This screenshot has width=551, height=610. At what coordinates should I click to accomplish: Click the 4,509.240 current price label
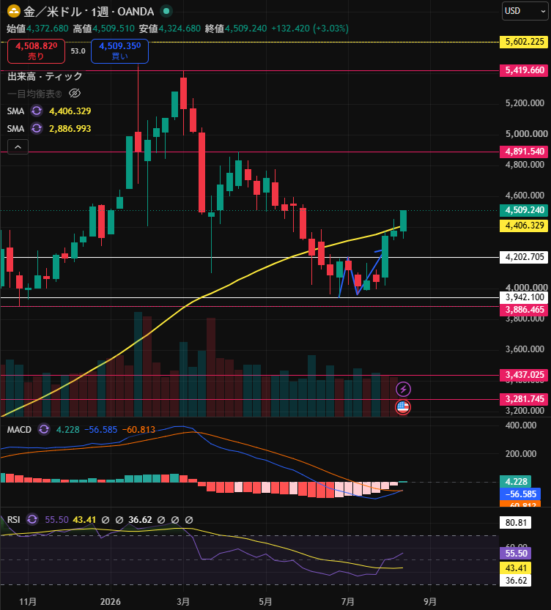[524, 210]
